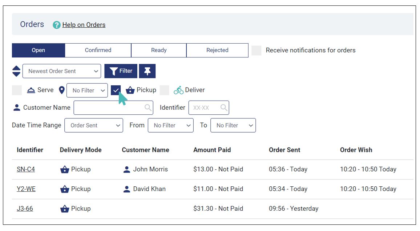
Task: Click the 05:36 - Today sent time
Action: [288, 169]
